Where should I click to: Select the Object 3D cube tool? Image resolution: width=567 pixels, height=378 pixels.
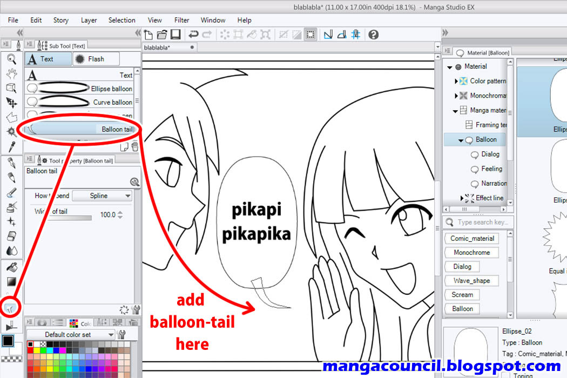(11, 88)
